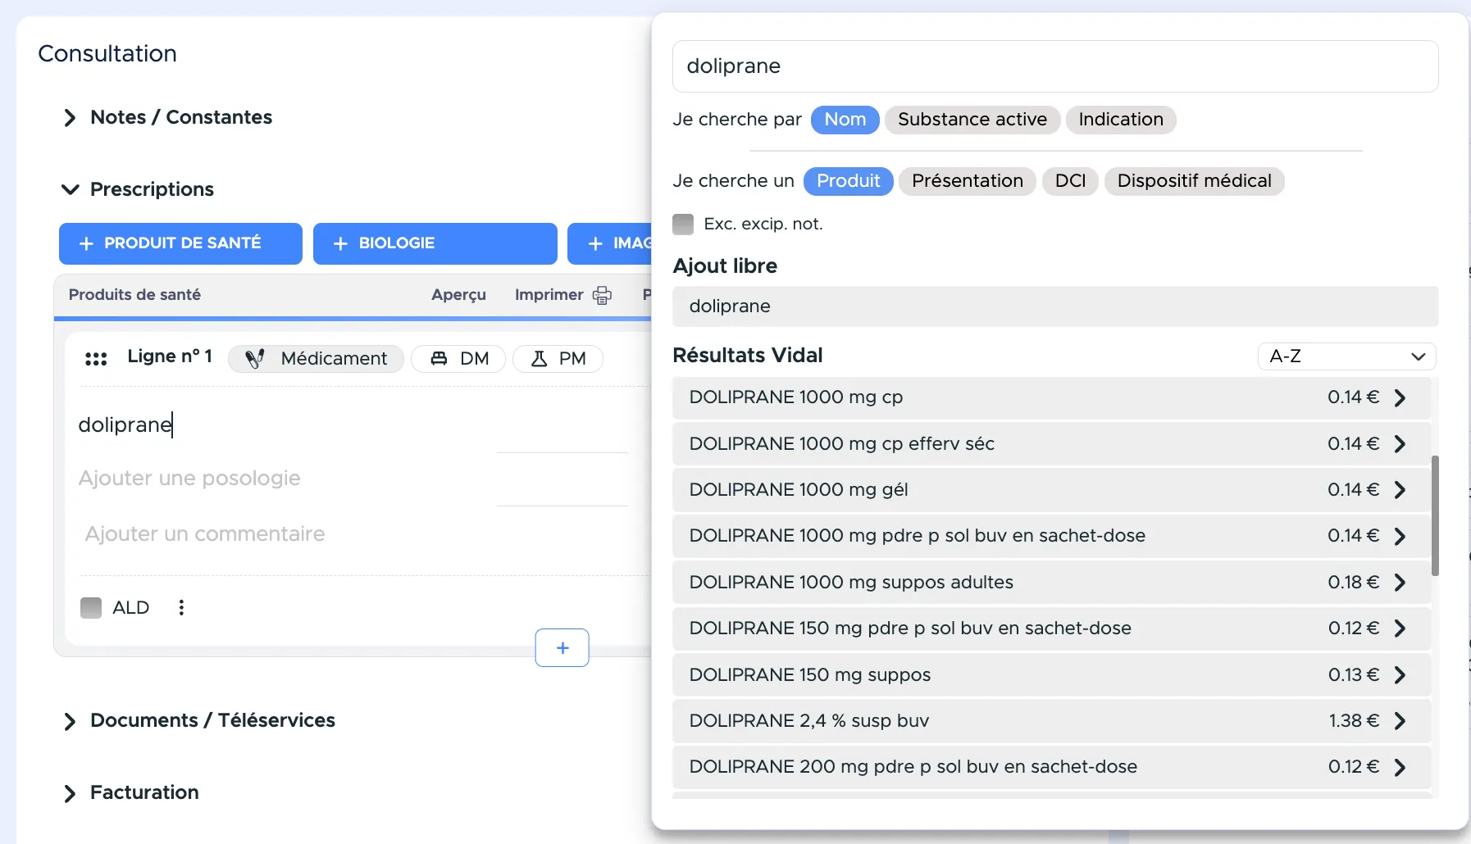Screen dimensions: 1471x844
Task: Choose the Médicament line type
Action: coord(316,358)
